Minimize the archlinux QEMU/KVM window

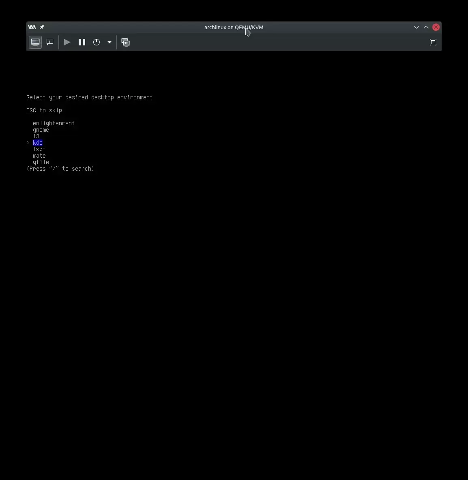pyautogui.click(x=416, y=27)
